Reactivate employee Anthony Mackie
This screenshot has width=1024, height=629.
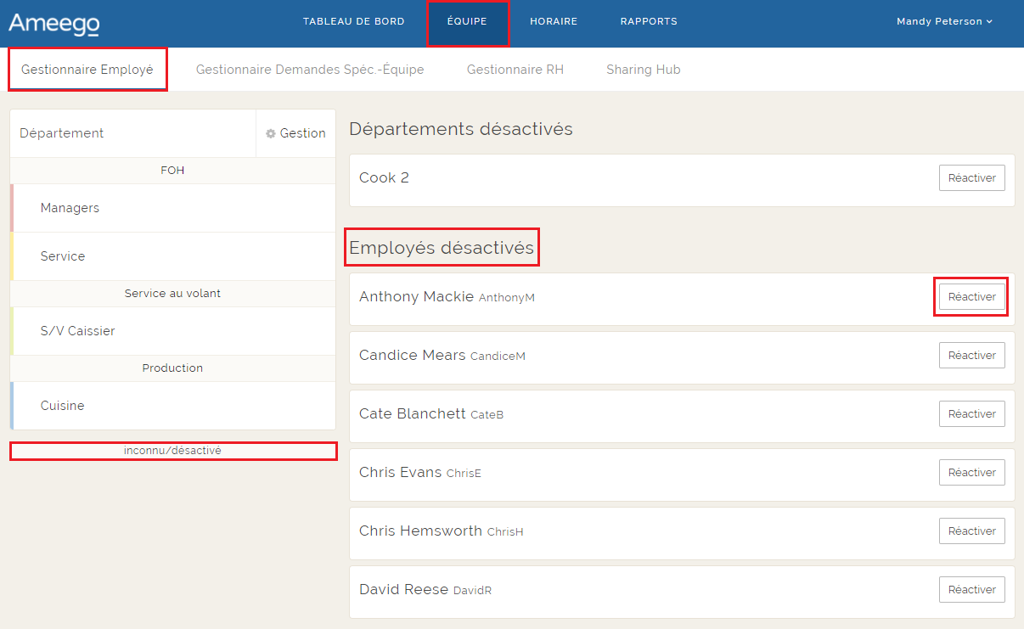tap(971, 297)
